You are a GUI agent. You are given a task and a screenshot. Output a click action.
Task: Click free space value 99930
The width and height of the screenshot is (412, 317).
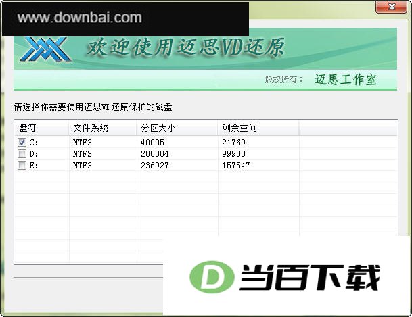(x=233, y=154)
